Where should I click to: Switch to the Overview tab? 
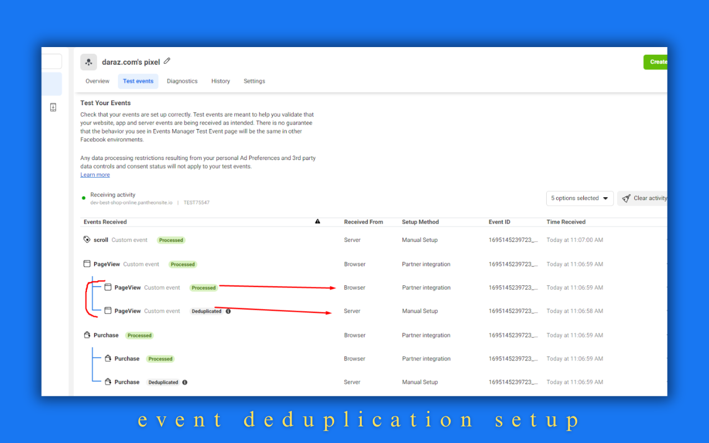(97, 81)
